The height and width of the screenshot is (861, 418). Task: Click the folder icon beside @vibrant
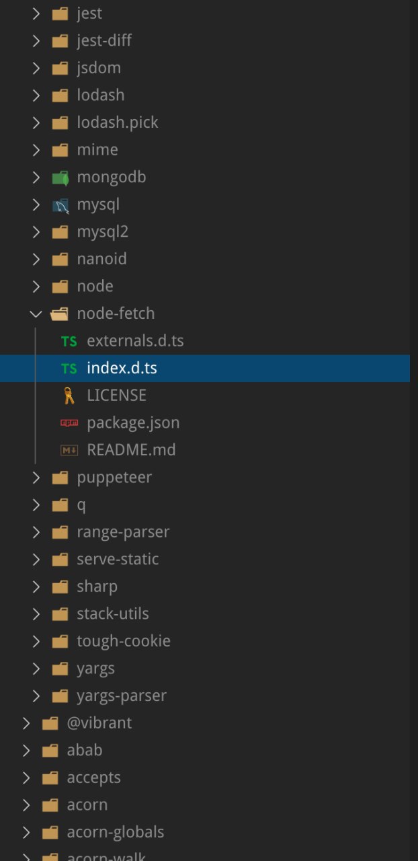pos(50,723)
